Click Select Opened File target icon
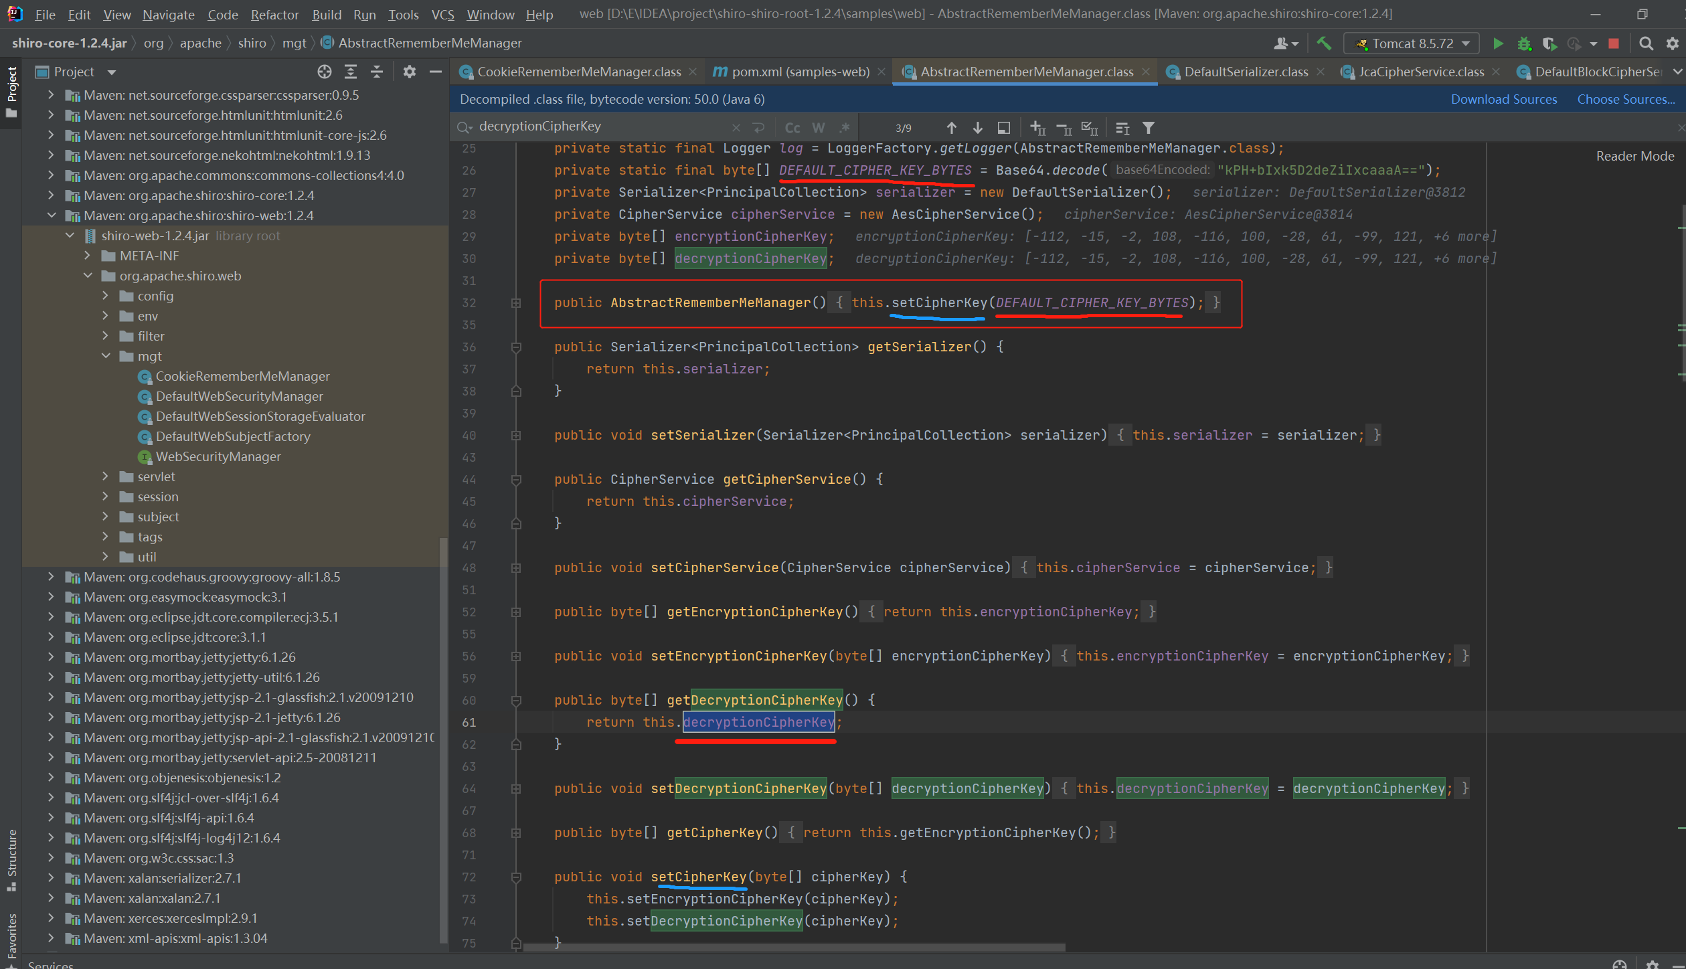The width and height of the screenshot is (1686, 969). click(x=325, y=72)
